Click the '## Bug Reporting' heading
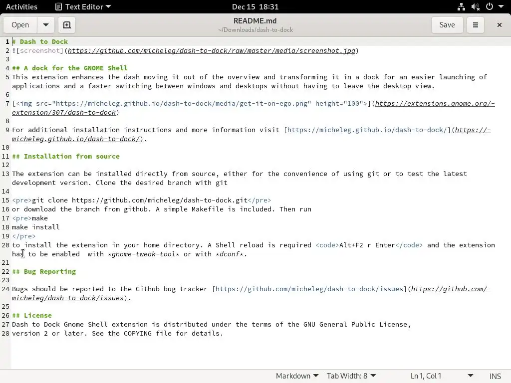 pos(44,272)
